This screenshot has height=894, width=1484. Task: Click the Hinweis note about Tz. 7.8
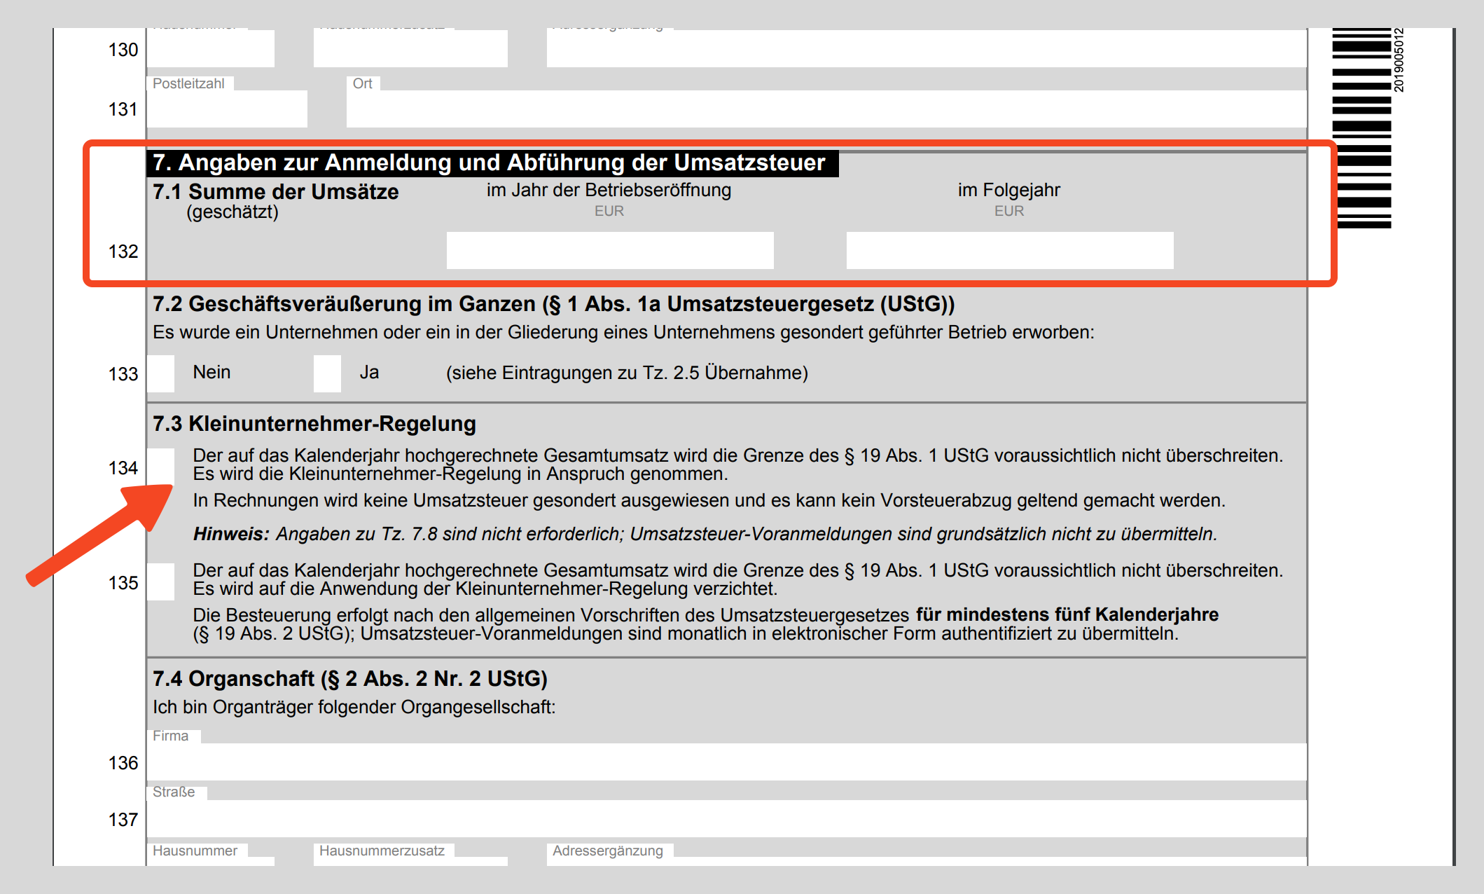(705, 534)
